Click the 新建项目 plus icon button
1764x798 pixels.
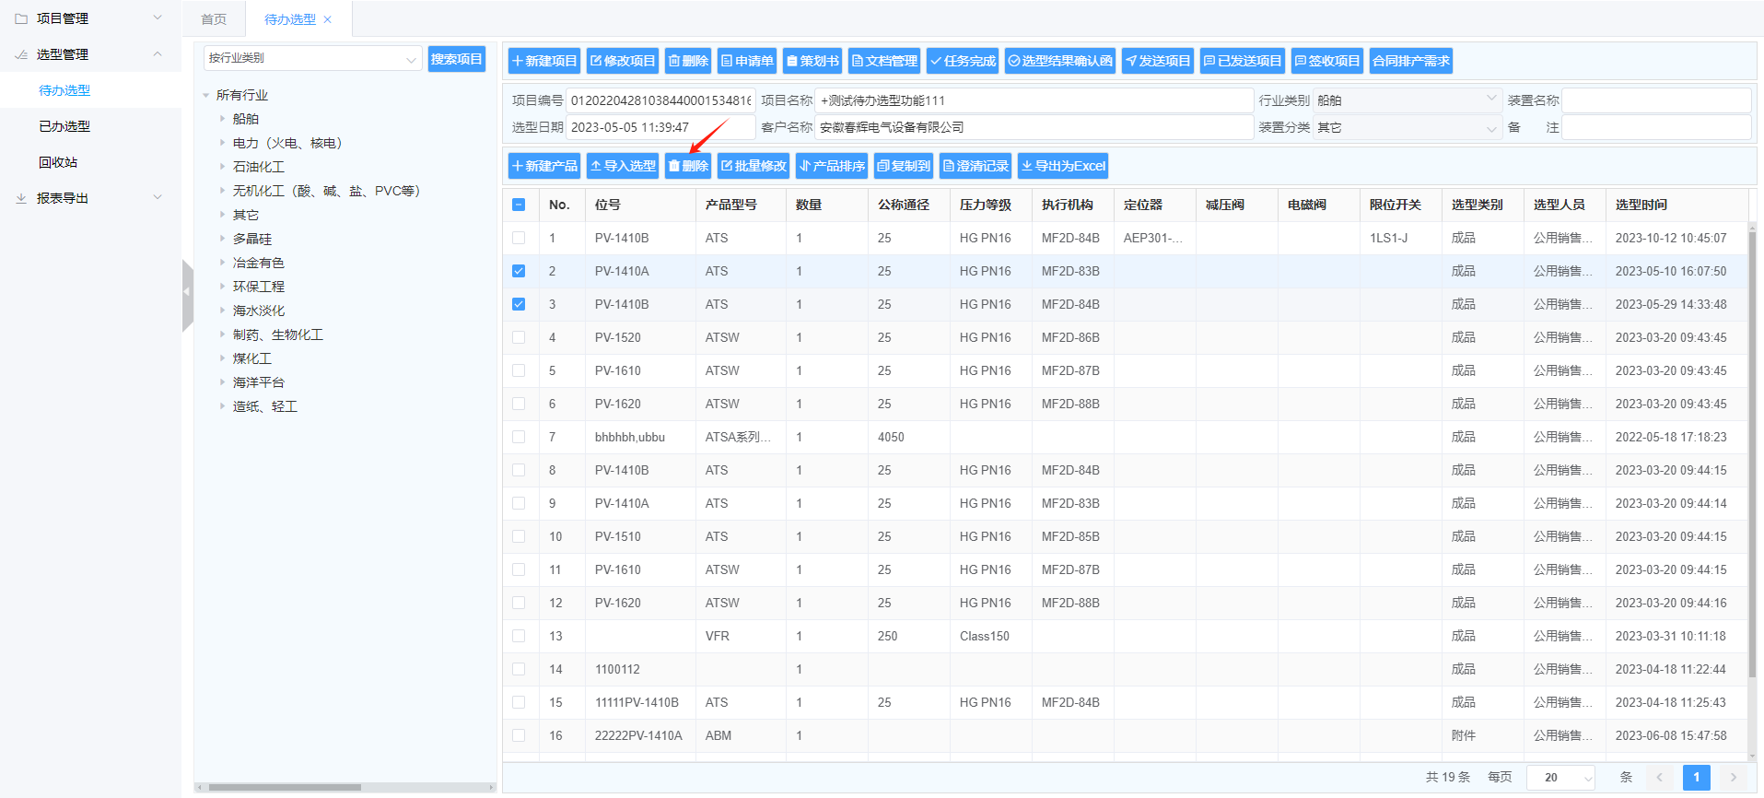click(543, 61)
